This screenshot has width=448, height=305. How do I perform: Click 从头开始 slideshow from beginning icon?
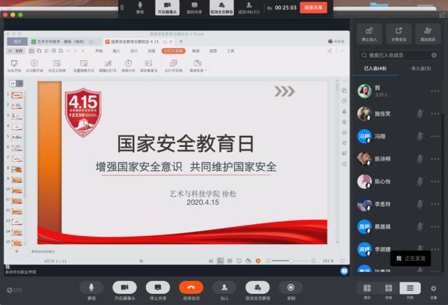[x=15, y=66]
